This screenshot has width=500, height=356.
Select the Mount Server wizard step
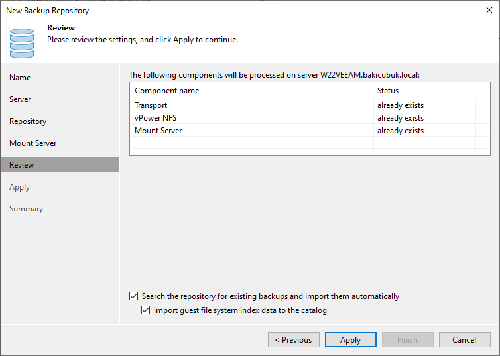point(33,143)
